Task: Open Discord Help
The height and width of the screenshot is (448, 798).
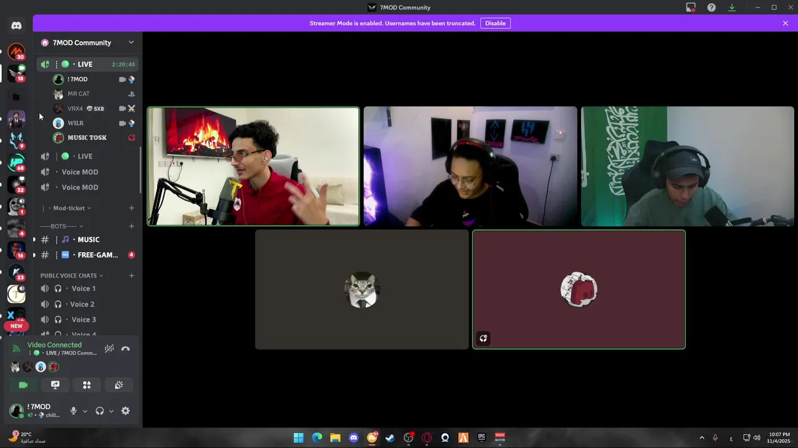Action: click(x=711, y=7)
